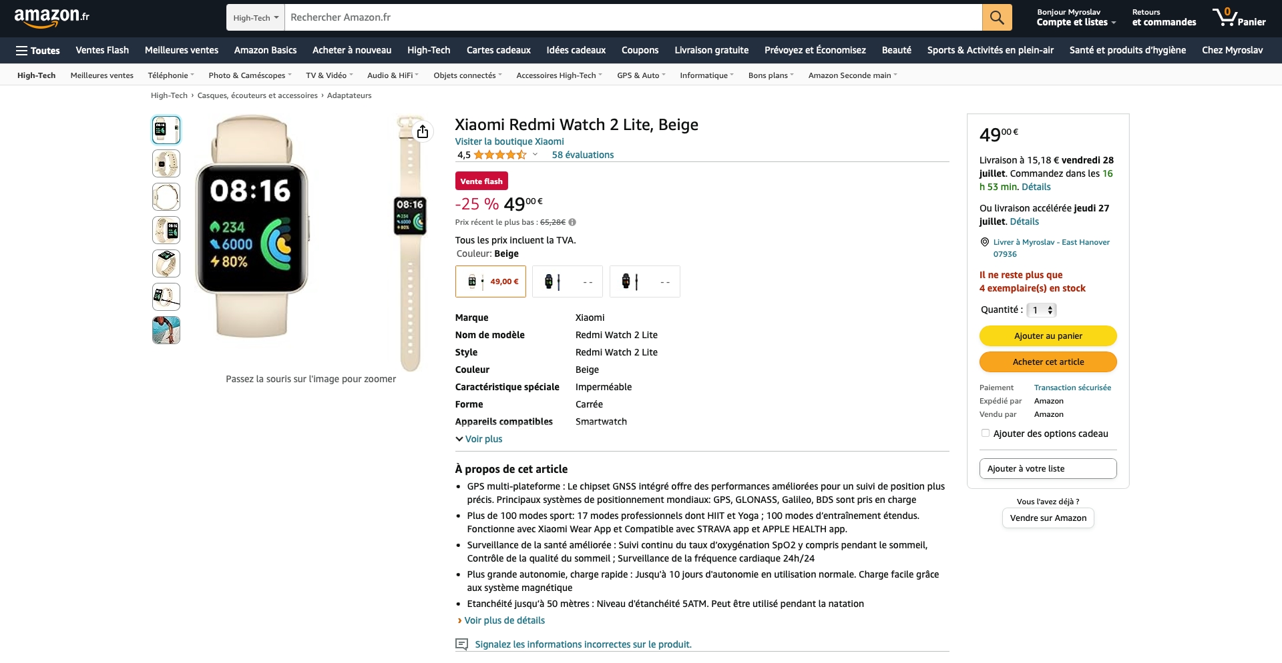Open the Ventes Flash navigation item
The width and height of the screenshot is (1282, 663).
click(x=102, y=50)
